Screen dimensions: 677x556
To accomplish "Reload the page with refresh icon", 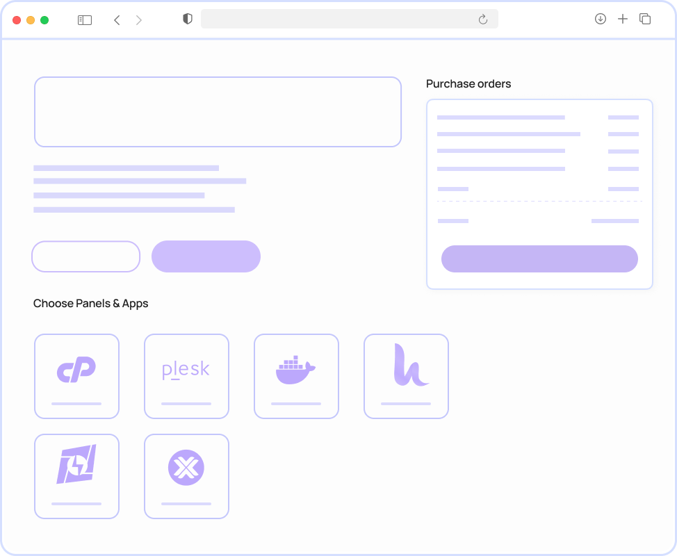I will click(483, 19).
